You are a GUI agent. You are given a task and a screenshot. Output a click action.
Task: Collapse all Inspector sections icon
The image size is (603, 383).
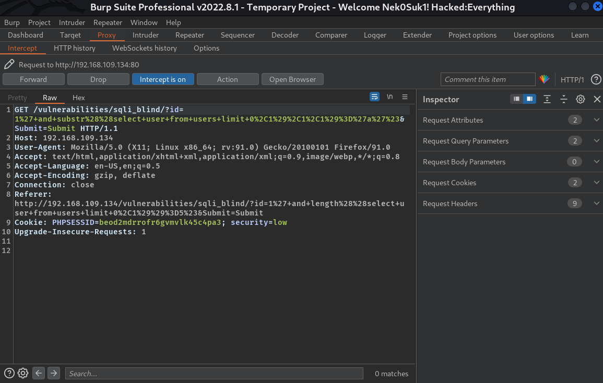(564, 99)
